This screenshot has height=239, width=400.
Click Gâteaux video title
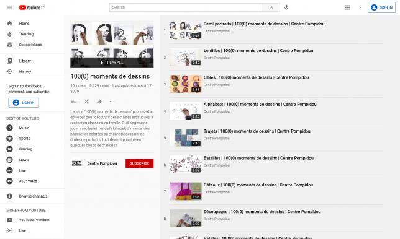coord(258,185)
